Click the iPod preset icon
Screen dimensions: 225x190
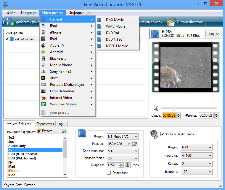(x=43, y=26)
